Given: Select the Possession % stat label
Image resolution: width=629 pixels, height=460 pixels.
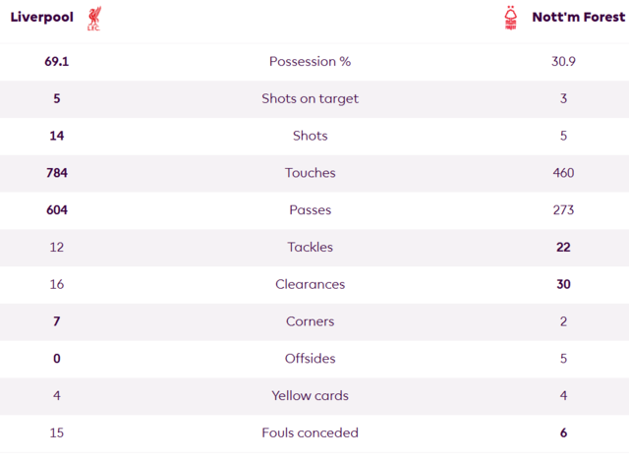Looking at the screenshot, I should point(311,61).
